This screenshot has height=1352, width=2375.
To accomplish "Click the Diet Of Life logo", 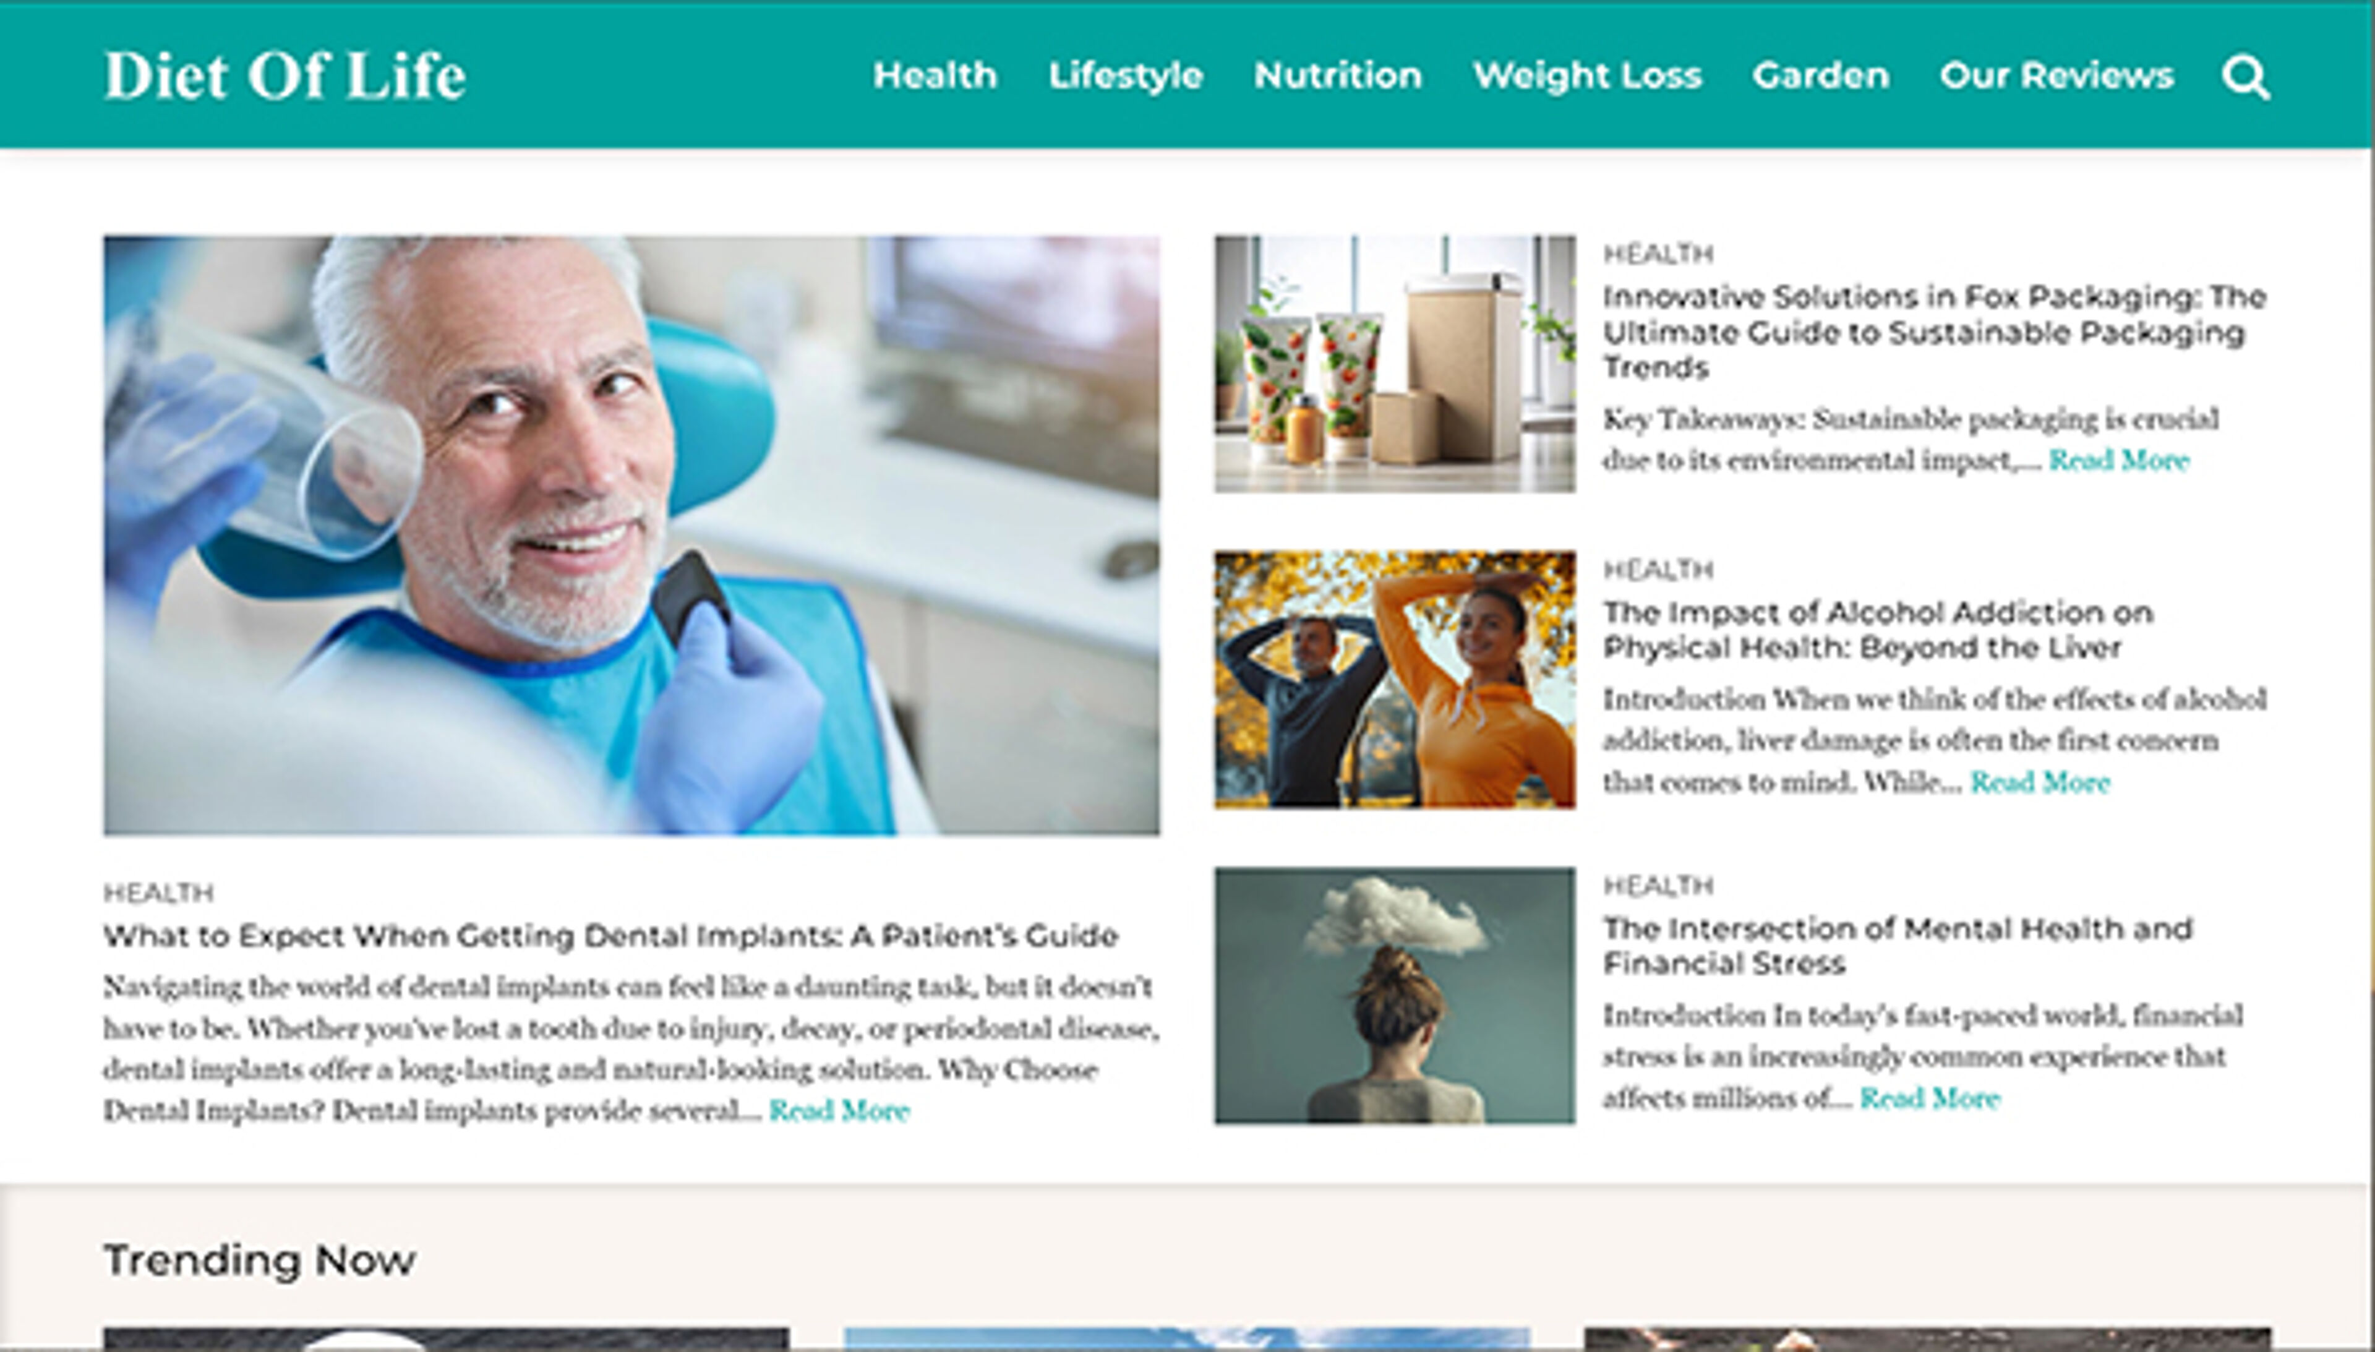I will pos(285,75).
